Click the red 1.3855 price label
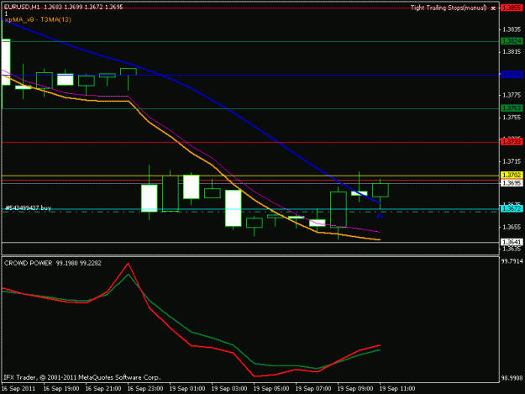 point(512,8)
